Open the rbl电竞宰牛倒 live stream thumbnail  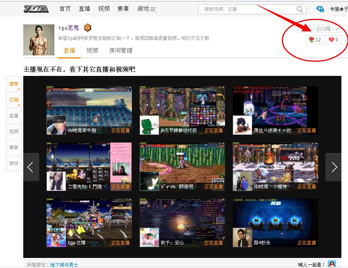(x=89, y=110)
